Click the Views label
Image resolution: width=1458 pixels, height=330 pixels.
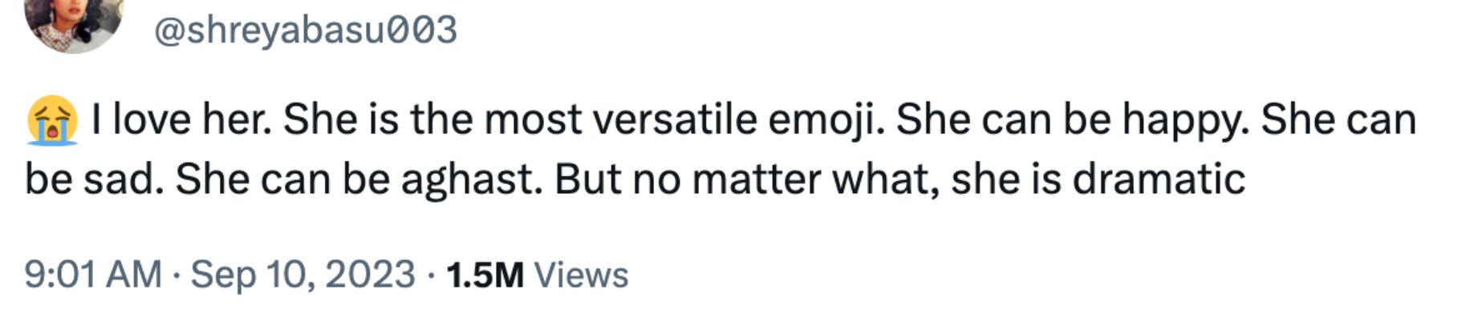(x=581, y=276)
